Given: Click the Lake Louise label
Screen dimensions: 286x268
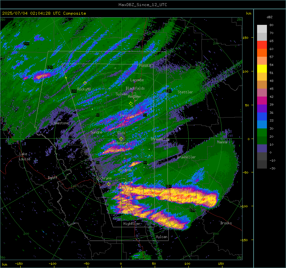Looking at the screenshot, I should [x=24, y=156].
